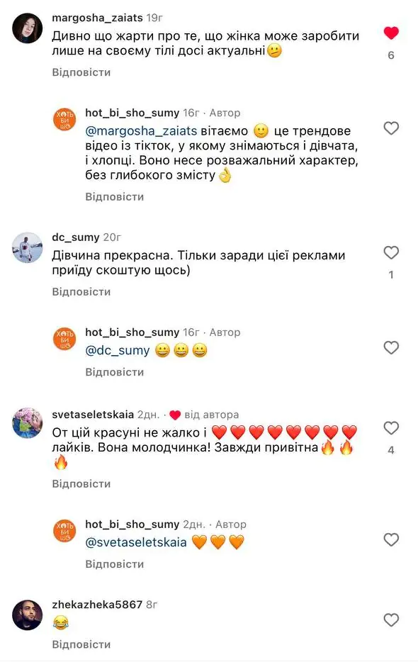Like svetaseletskaia comment heart icon
Screen dimensions: 418x662
coord(391,427)
